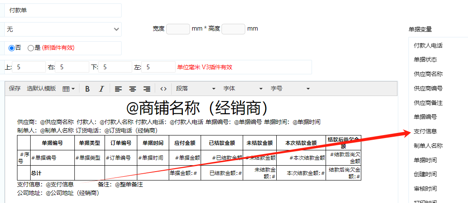
Task: Click 选默认模版 to choose default template
Action: pyautogui.click(x=41, y=89)
